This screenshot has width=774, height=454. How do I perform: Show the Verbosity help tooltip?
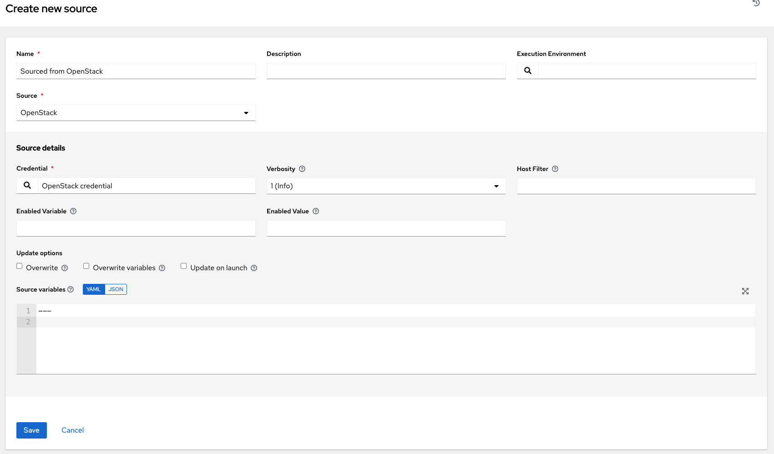302,169
